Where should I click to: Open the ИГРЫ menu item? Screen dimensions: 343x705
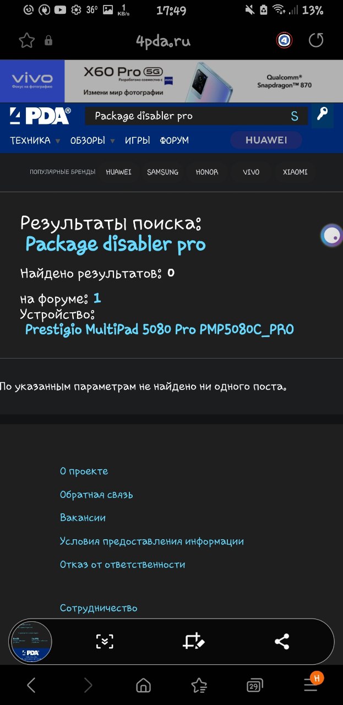click(137, 140)
